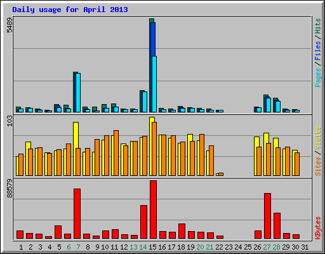Click green x-axis day label 6
Image resolution: width=325 pixels, height=254 pixels.
tap(69, 247)
